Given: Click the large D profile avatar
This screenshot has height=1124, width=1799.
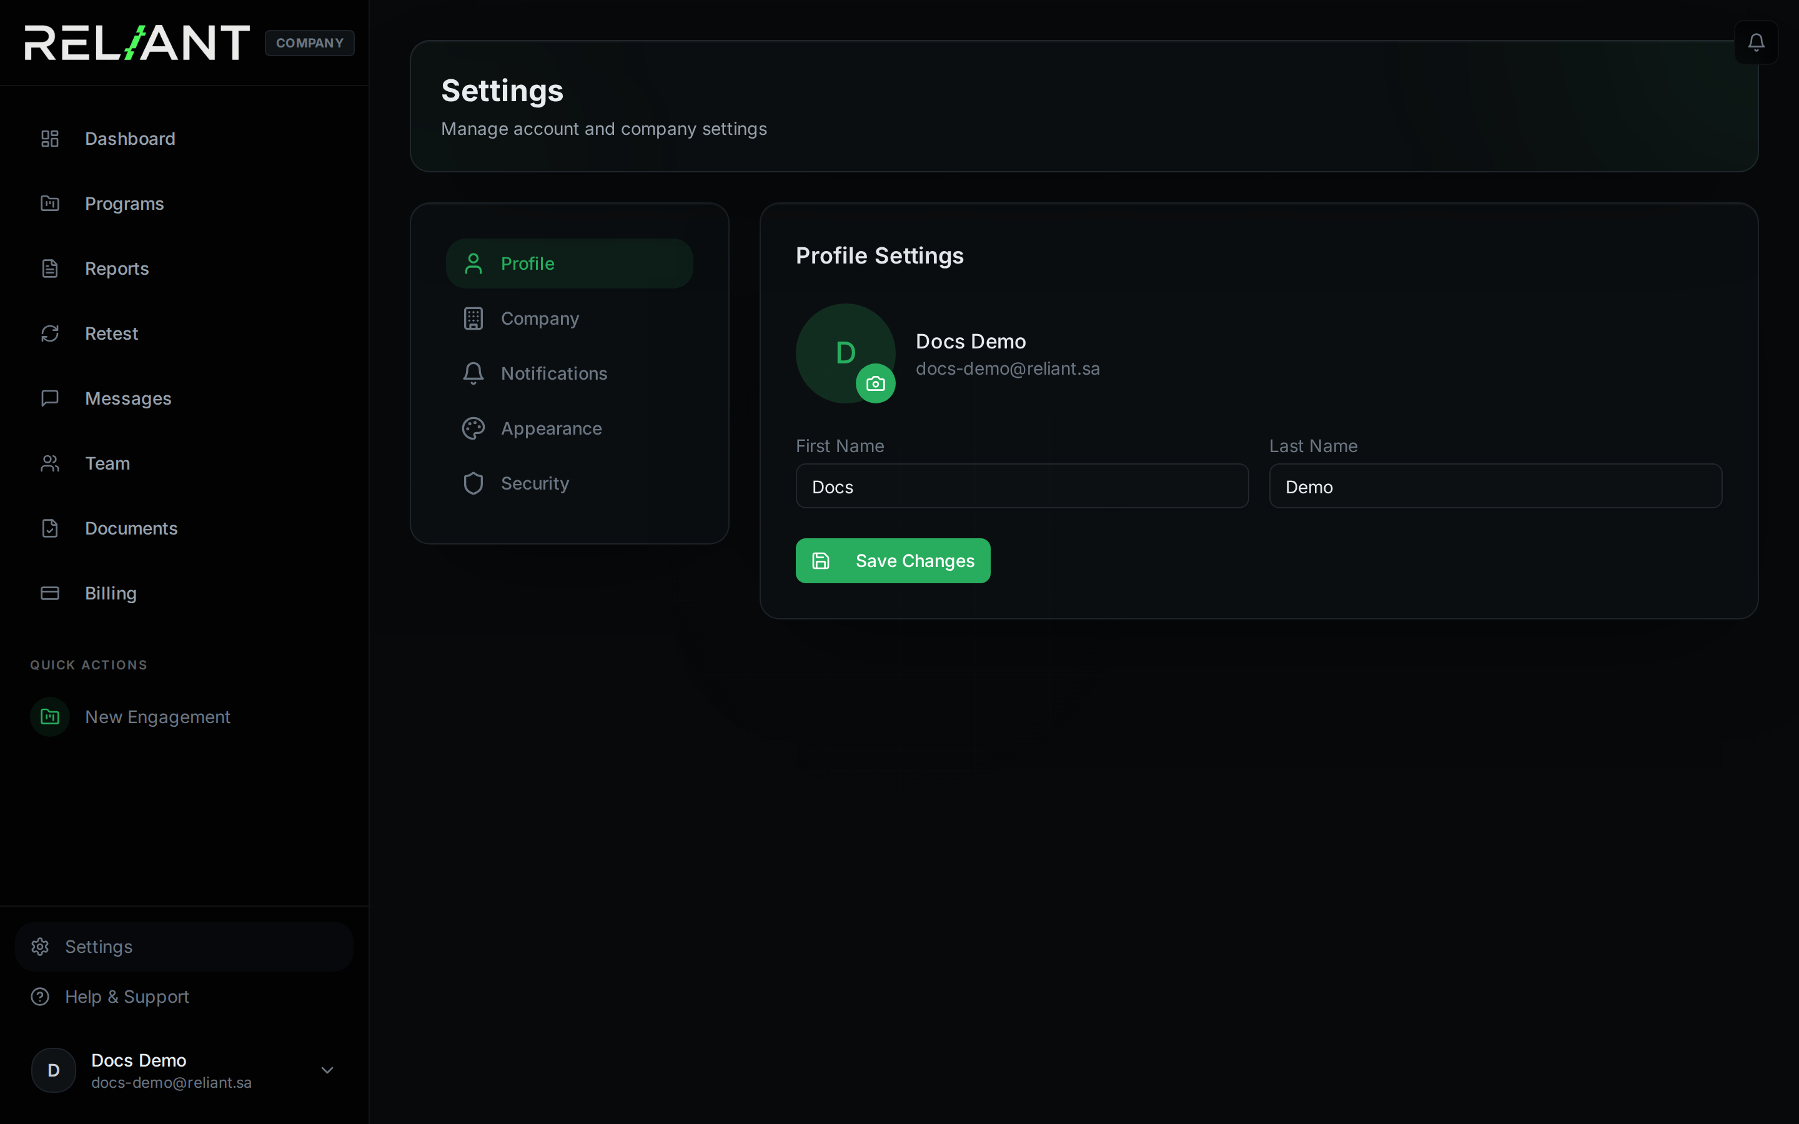Looking at the screenshot, I should point(845,353).
